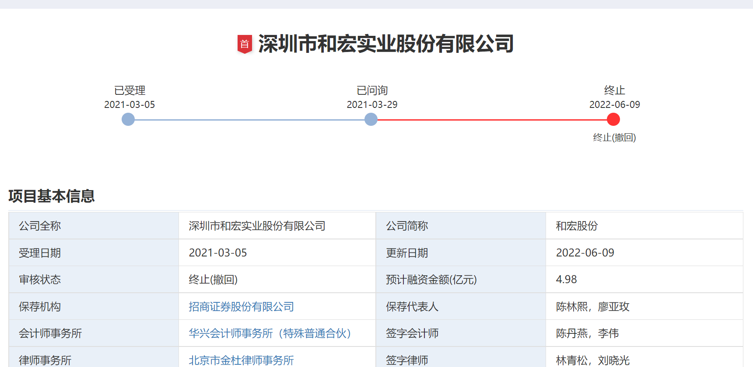753x367 pixels.
Task: Click the 已受理 timeline dot
Action: [x=128, y=119]
